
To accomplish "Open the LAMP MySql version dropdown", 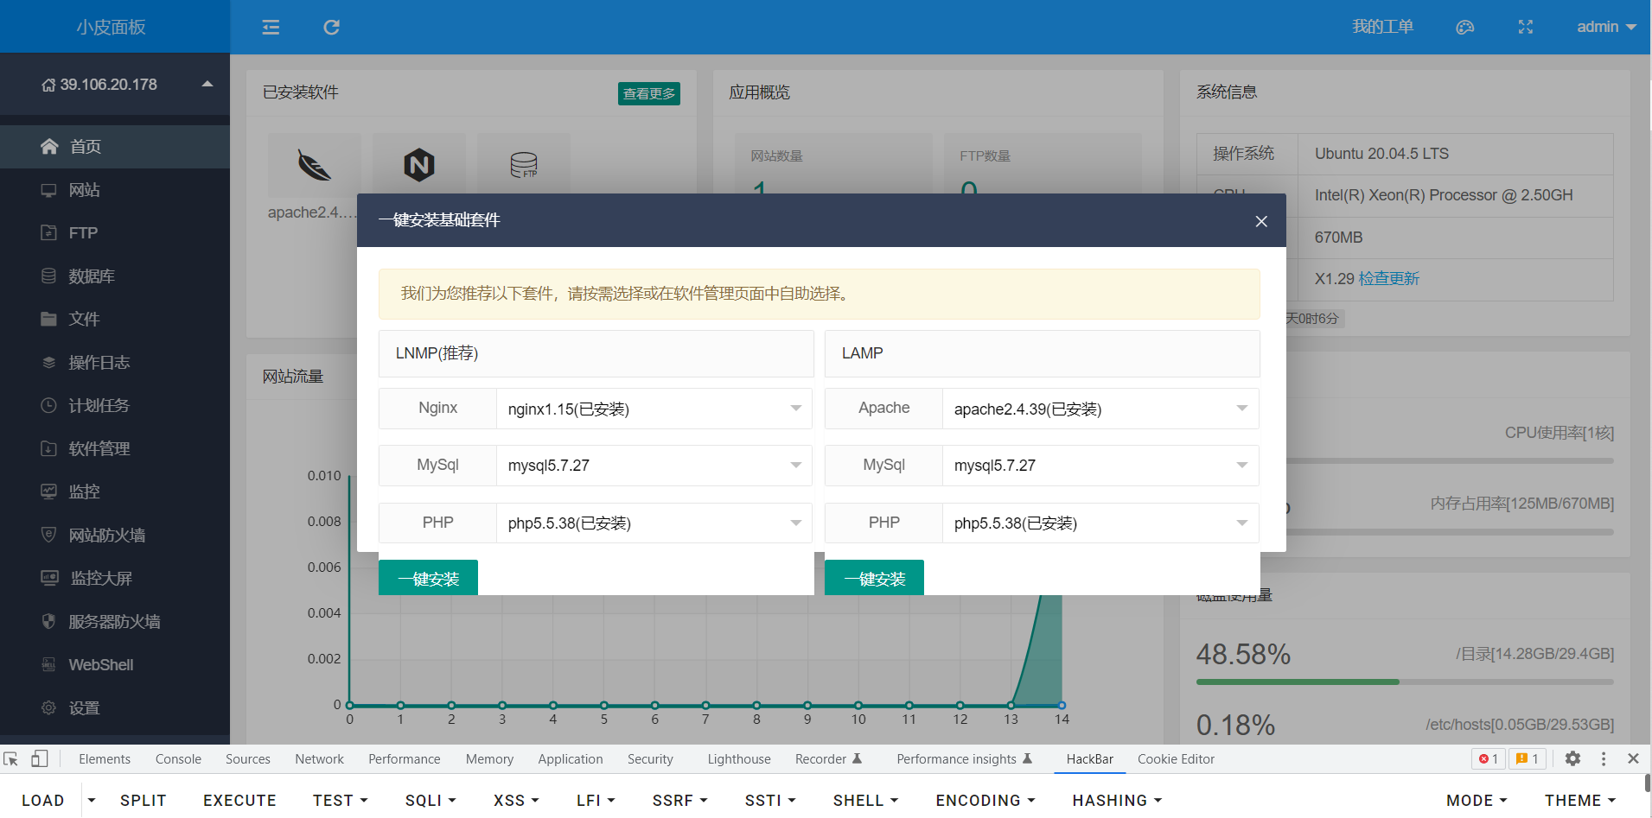I will click(1100, 466).
